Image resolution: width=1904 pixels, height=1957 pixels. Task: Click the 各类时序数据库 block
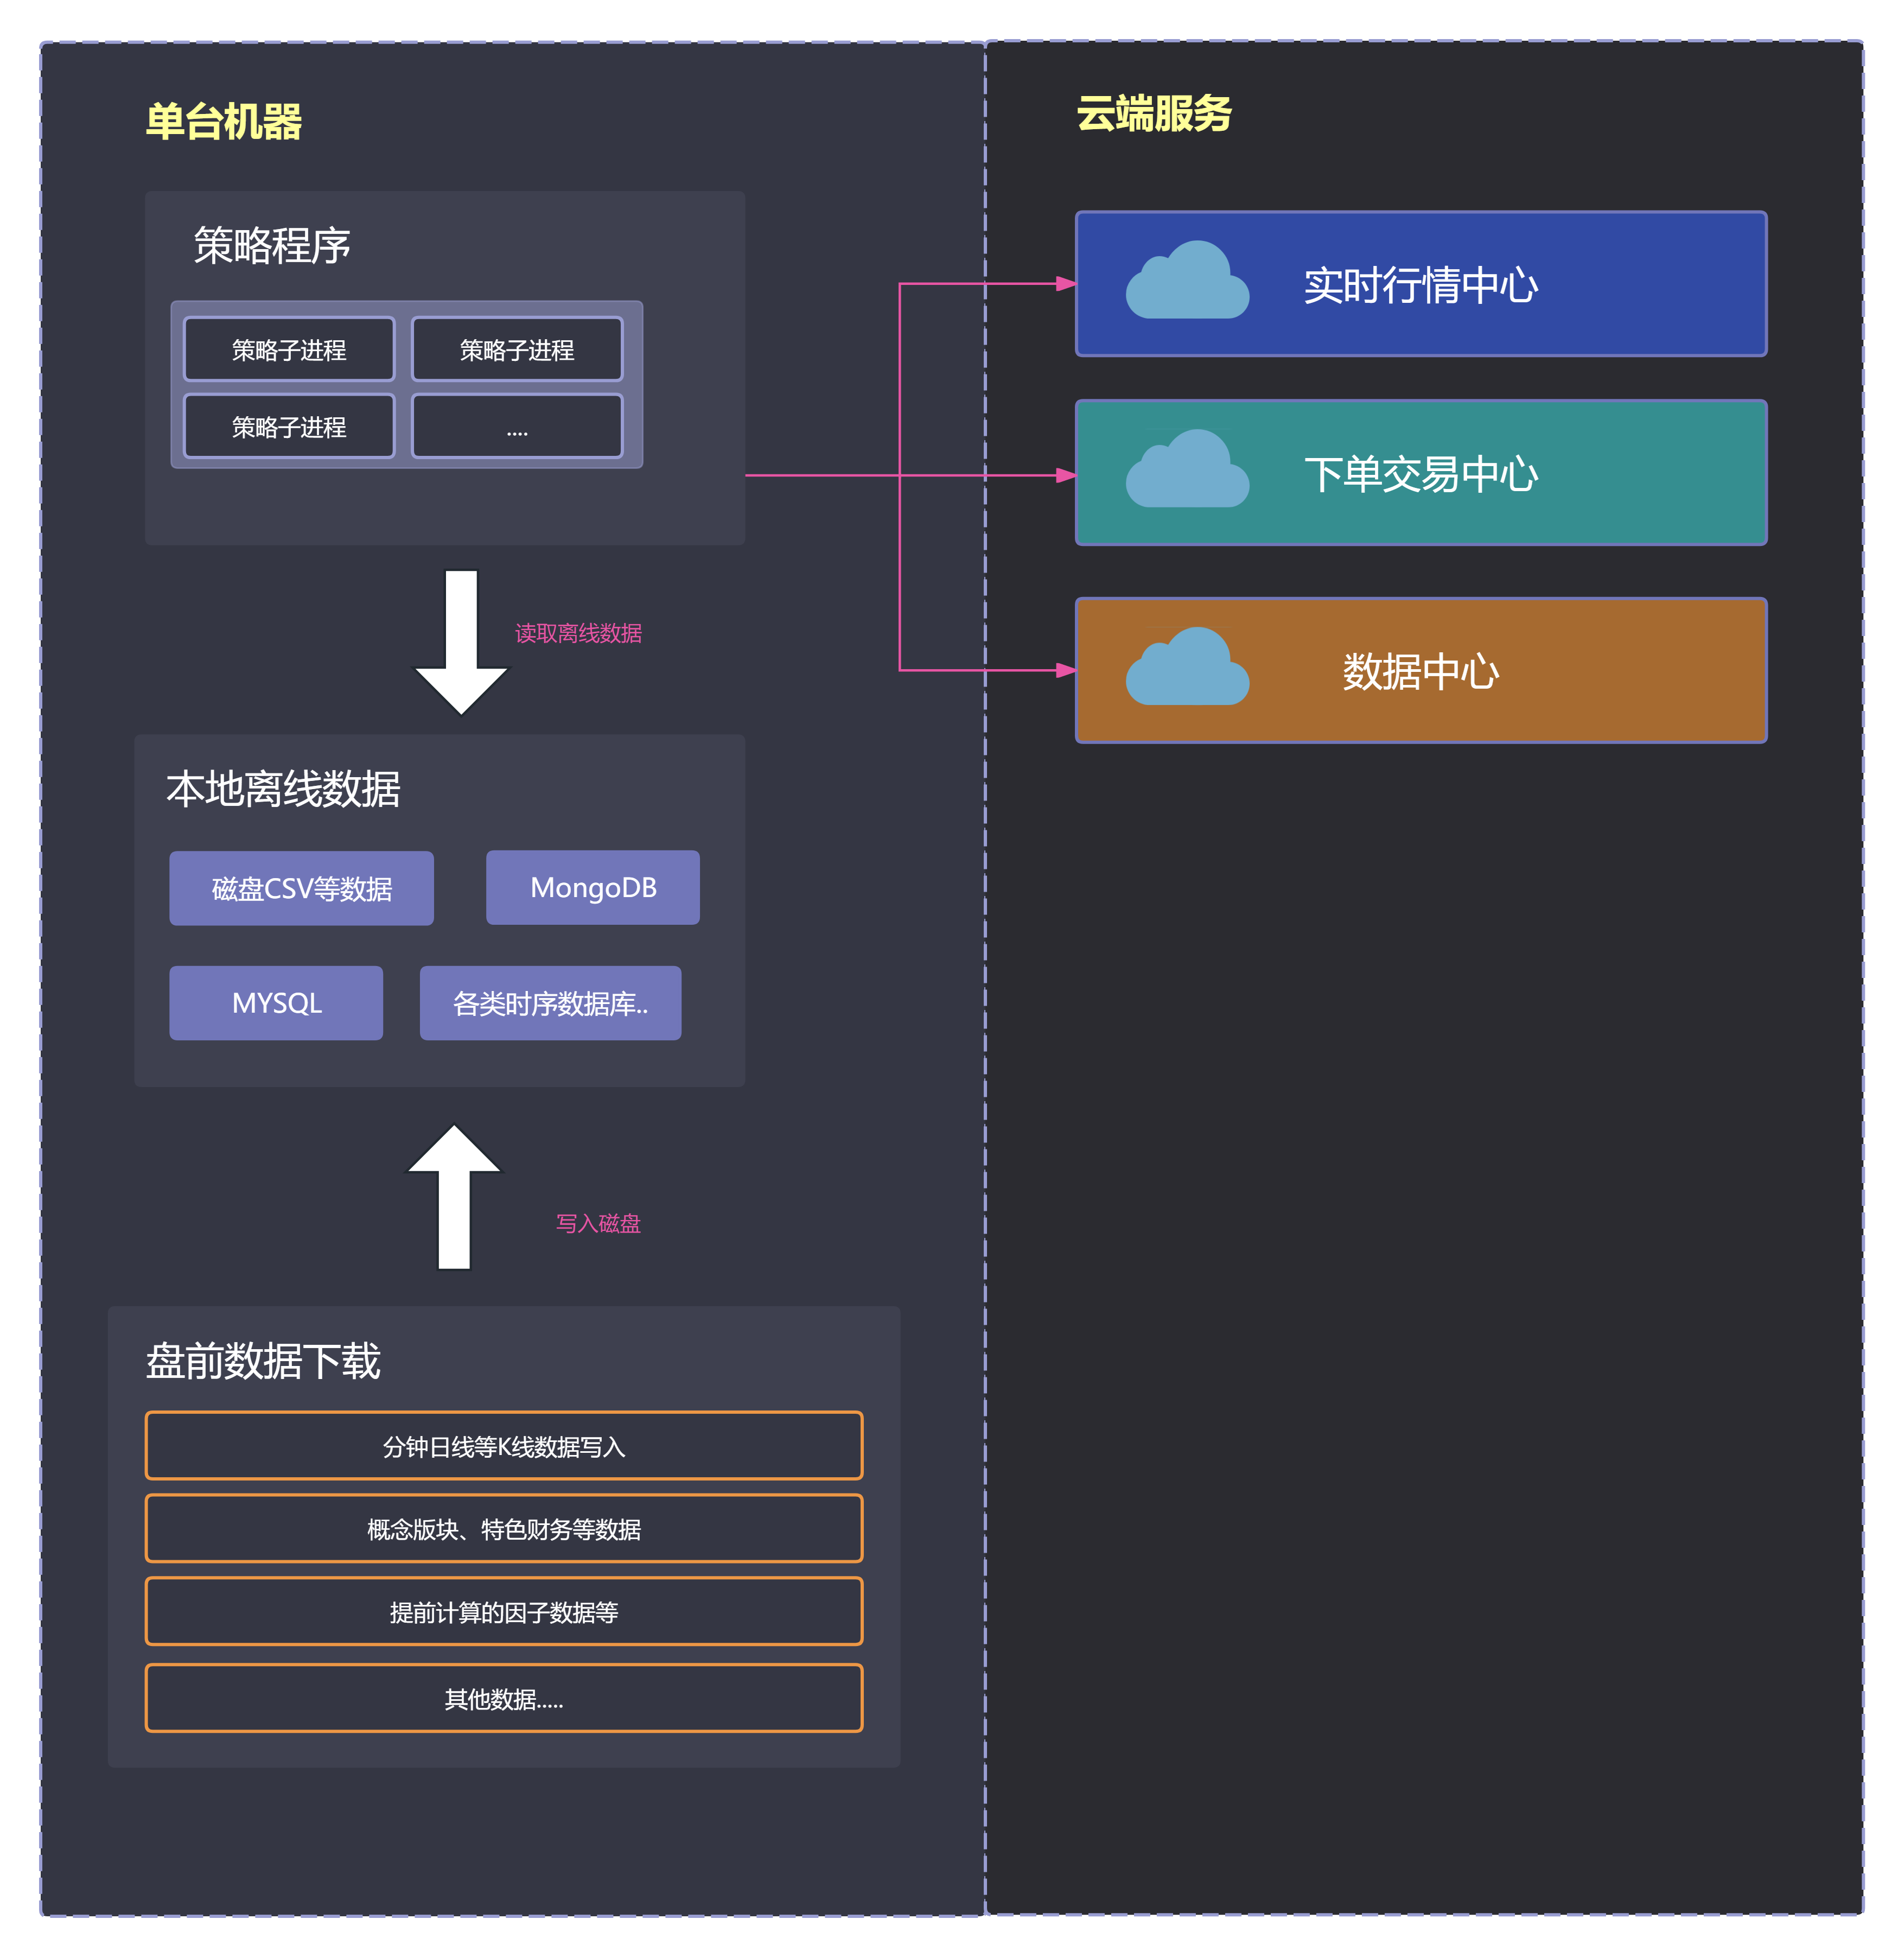click(x=550, y=1003)
